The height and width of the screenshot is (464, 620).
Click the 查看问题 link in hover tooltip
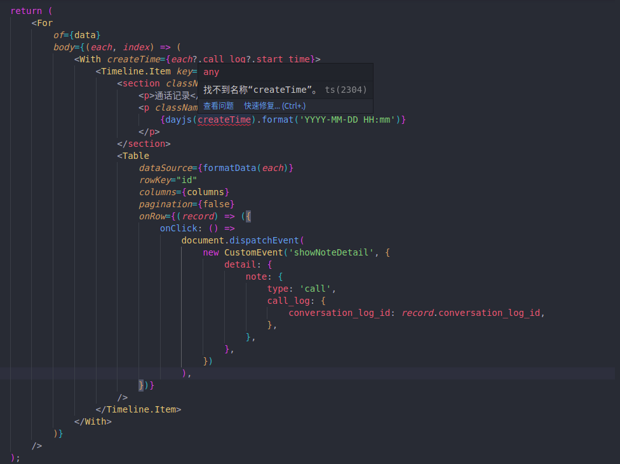(x=219, y=106)
